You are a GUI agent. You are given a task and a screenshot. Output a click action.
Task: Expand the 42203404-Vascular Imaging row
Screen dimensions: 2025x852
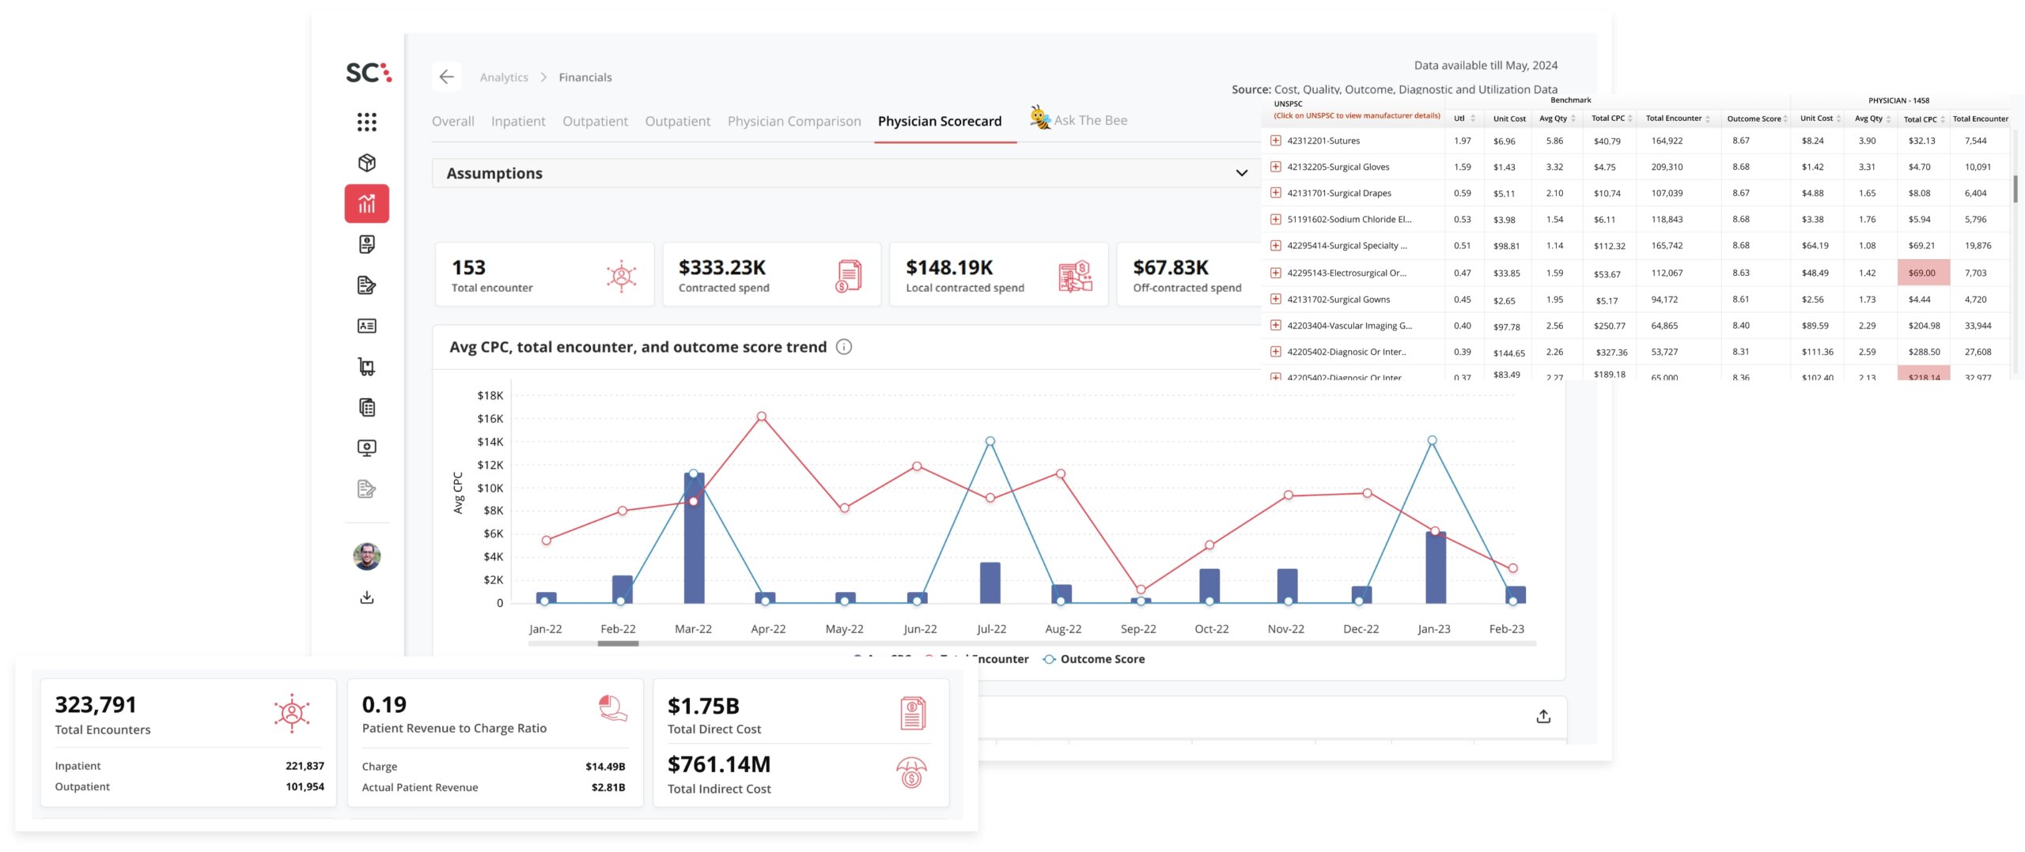[x=1275, y=325]
